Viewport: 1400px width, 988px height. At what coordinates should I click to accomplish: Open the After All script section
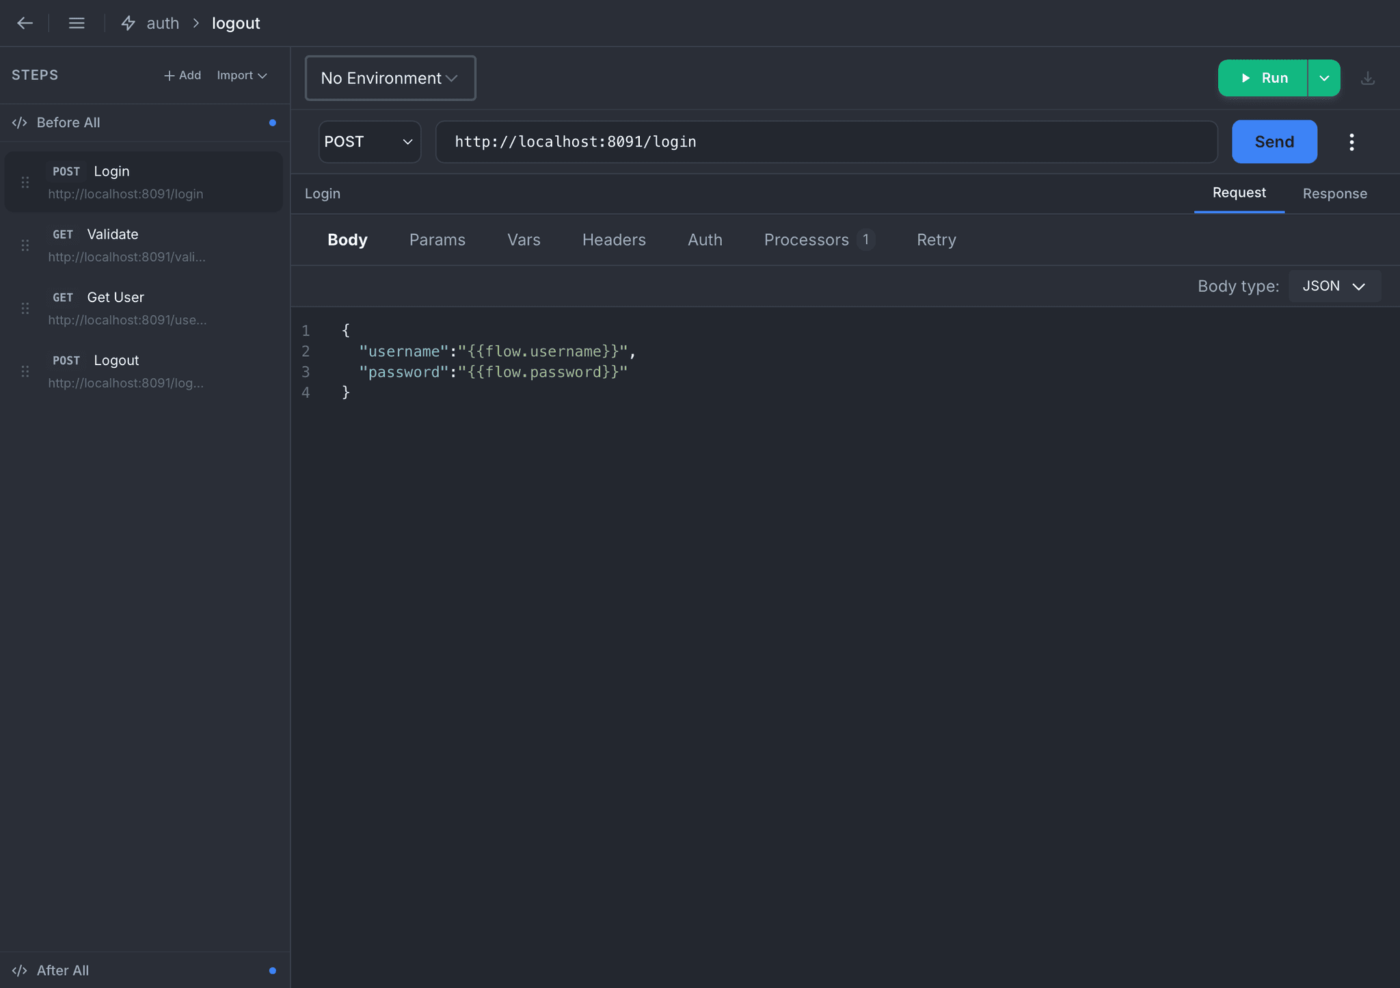coord(144,970)
